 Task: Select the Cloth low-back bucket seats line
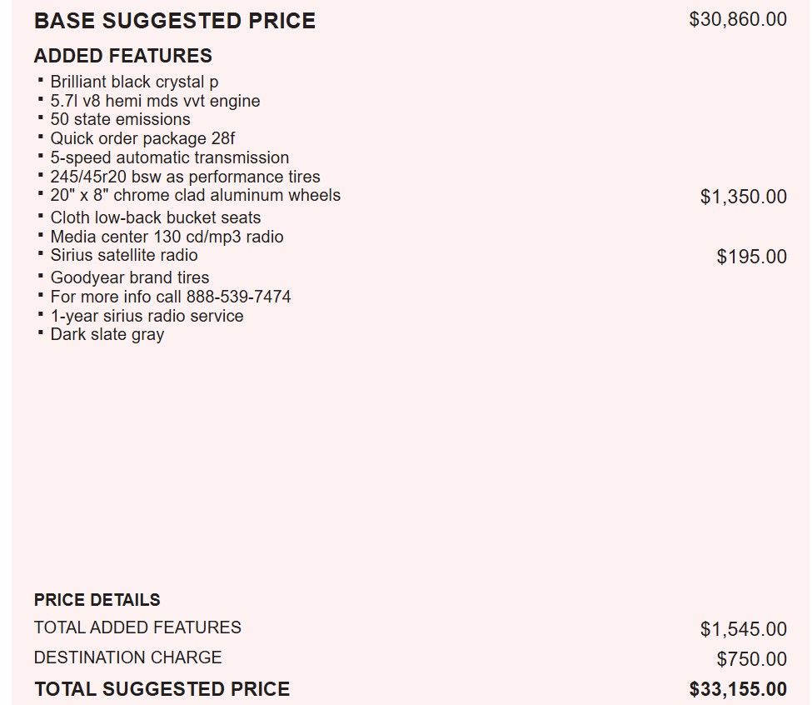(x=155, y=217)
